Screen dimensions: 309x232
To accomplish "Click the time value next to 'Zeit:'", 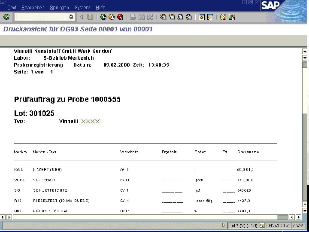I will [159, 65].
